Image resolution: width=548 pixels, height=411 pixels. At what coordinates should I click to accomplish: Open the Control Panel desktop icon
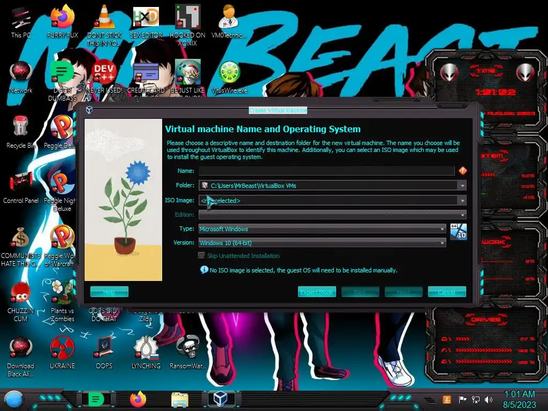[21, 187]
